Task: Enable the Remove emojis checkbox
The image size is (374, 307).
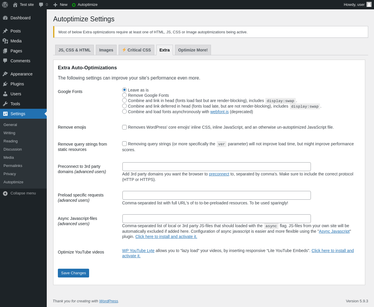Action: 124,127
